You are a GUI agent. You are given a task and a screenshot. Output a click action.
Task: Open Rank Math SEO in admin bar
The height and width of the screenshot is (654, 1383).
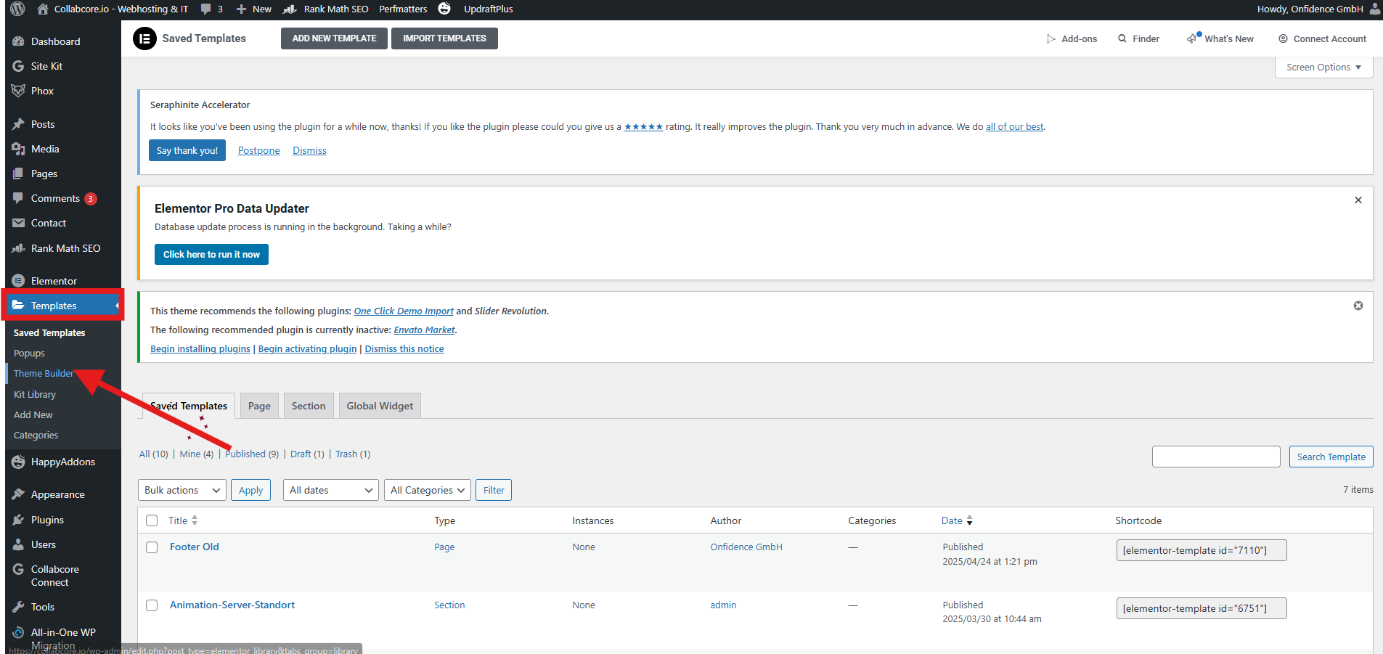coord(325,9)
